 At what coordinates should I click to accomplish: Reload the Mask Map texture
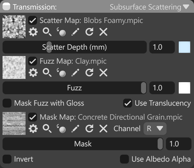pos(89,129)
